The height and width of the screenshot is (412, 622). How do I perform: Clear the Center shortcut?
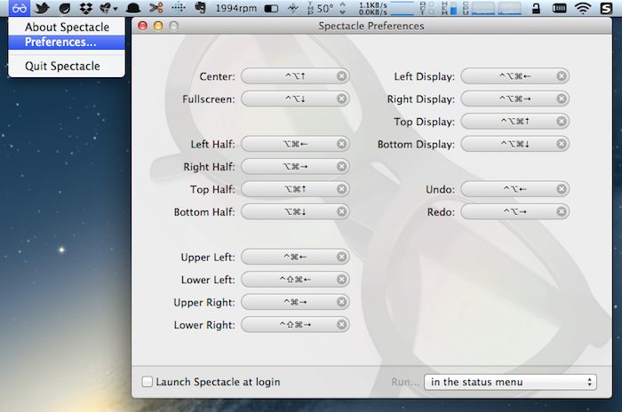(341, 75)
